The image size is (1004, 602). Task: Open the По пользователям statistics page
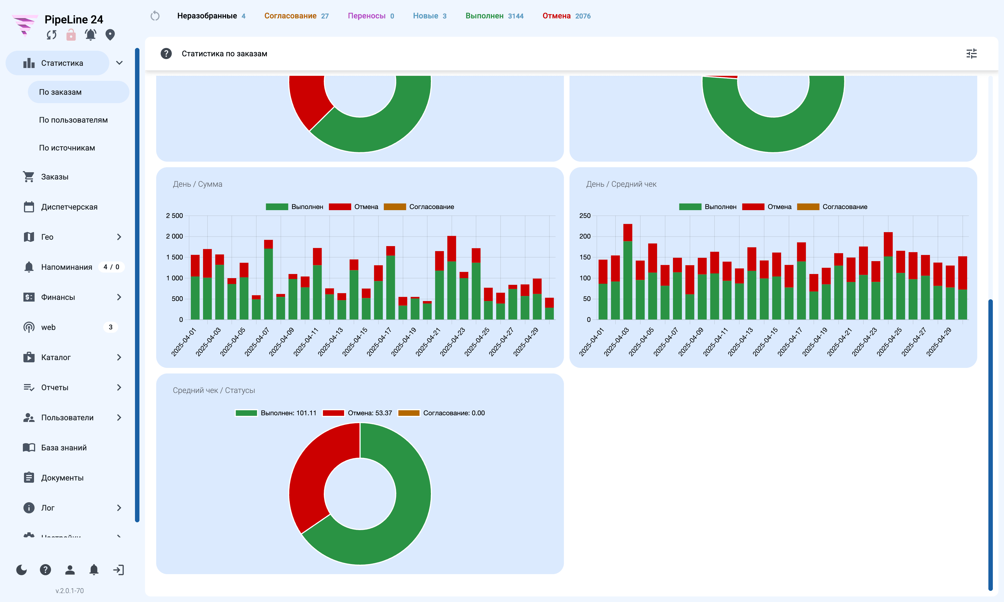pos(73,120)
